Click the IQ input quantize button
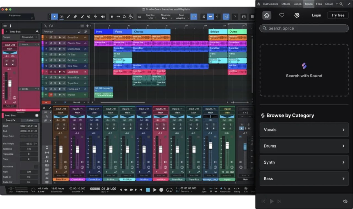The image size is (353, 209). click(139, 17)
